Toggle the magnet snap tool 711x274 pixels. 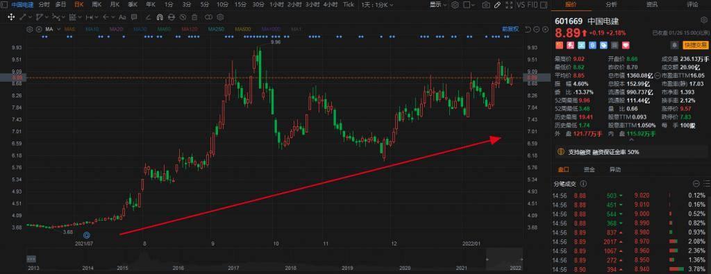pos(159,17)
